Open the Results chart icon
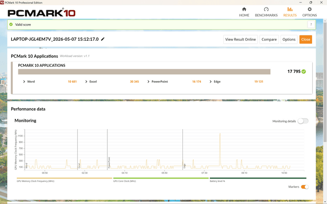 pyautogui.click(x=290, y=9)
